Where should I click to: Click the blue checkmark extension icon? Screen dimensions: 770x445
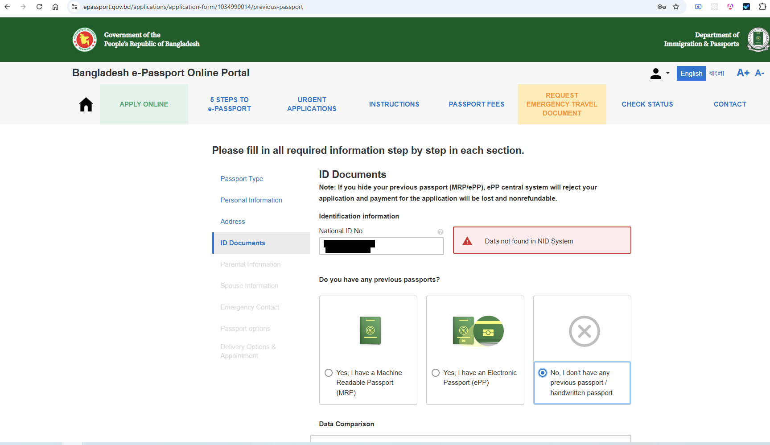[746, 7]
